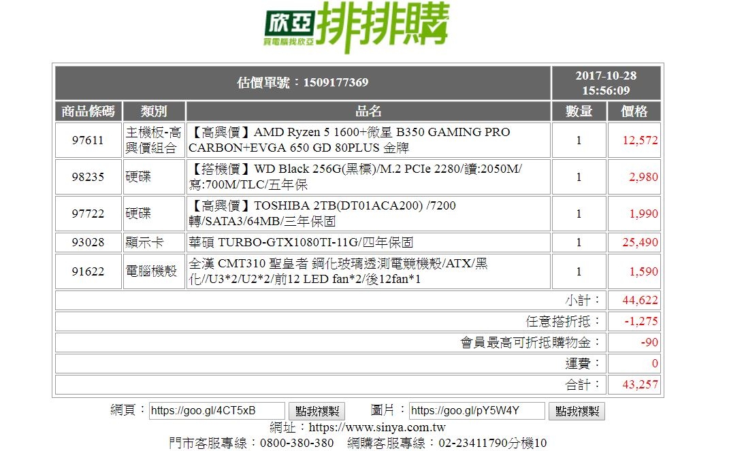Click the member discount value -90
The image size is (729, 451).
click(649, 342)
